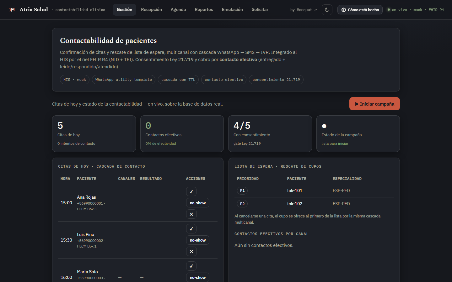
Task: Click the contacto efectivo tag
Action: (x=224, y=80)
